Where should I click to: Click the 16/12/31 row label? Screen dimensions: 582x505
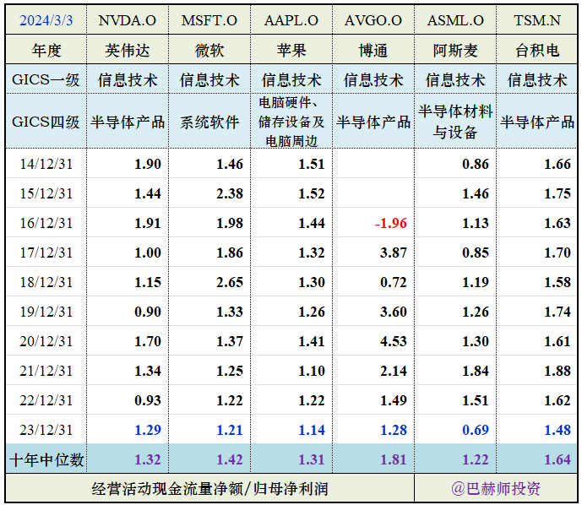[46, 223]
